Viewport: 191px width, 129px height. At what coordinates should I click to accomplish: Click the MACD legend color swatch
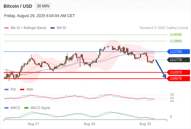tap(6, 108)
